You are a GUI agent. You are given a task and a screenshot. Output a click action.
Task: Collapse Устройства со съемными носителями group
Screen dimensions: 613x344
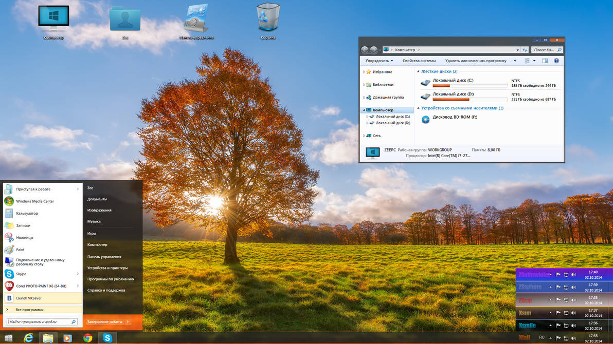pos(418,108)
